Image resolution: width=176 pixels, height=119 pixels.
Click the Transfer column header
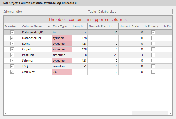[12, 26]
